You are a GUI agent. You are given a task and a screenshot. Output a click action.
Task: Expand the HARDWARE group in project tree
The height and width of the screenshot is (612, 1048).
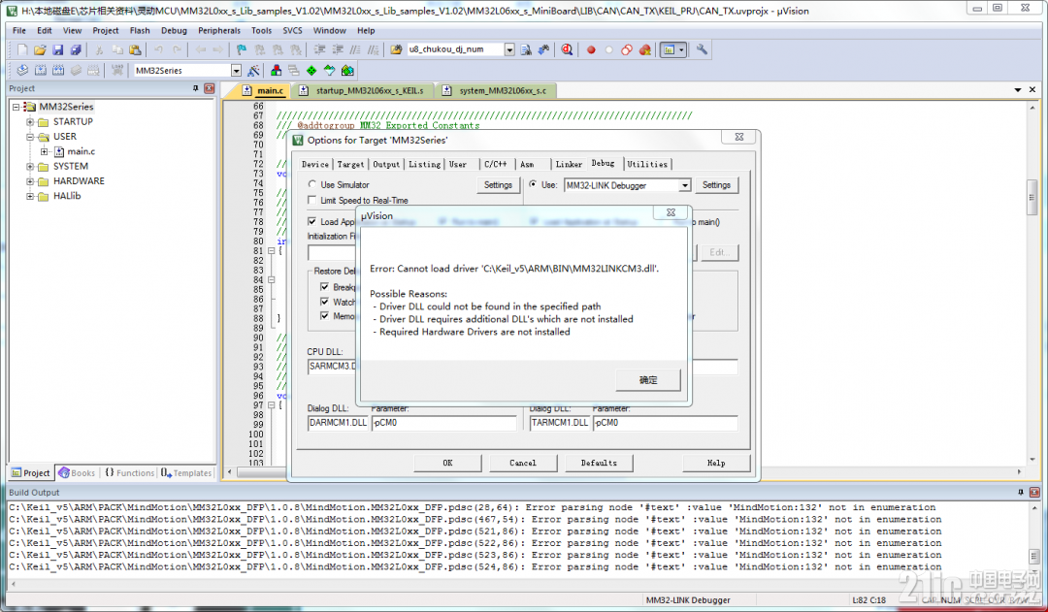(30, 181)
